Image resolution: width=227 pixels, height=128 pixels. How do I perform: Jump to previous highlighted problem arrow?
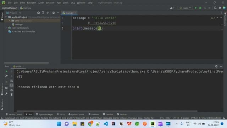pos(217,18)
